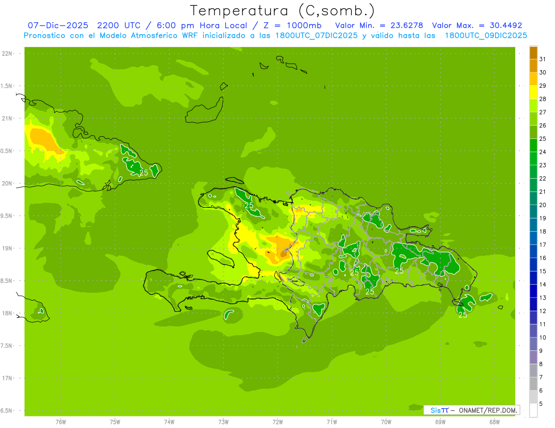Click the '20N' latitude label
Screen dimensions: 555x428
(x=8, y=183)
